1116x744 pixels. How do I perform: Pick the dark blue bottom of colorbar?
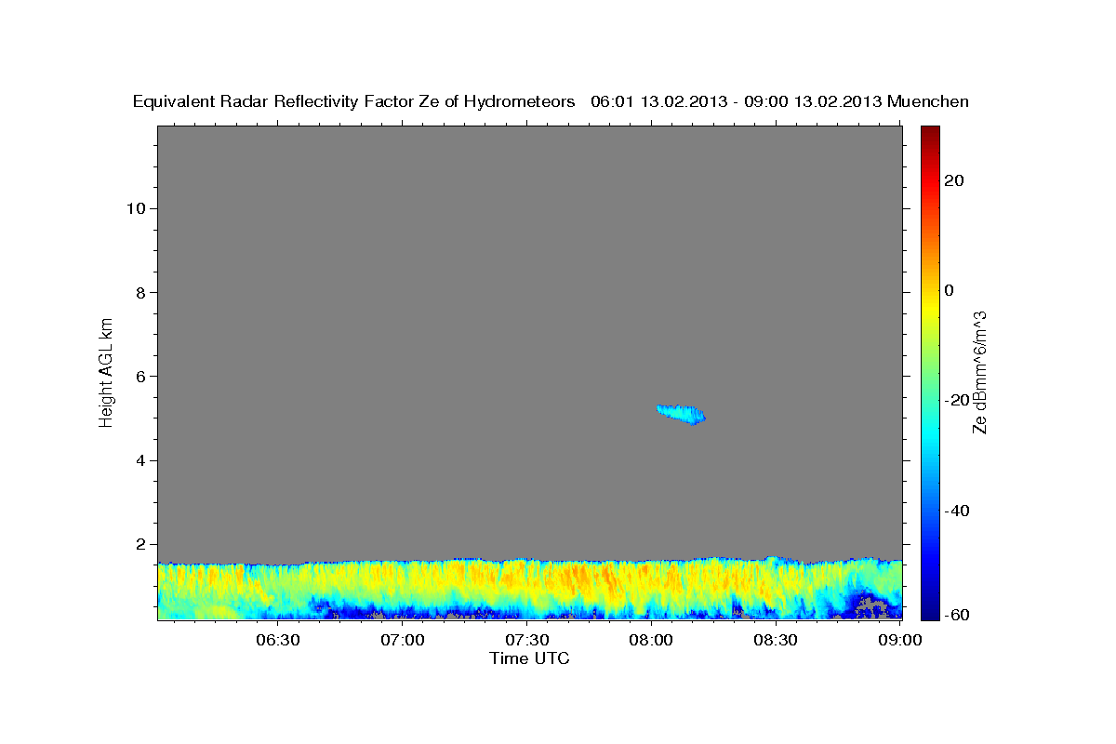[928, 609]
